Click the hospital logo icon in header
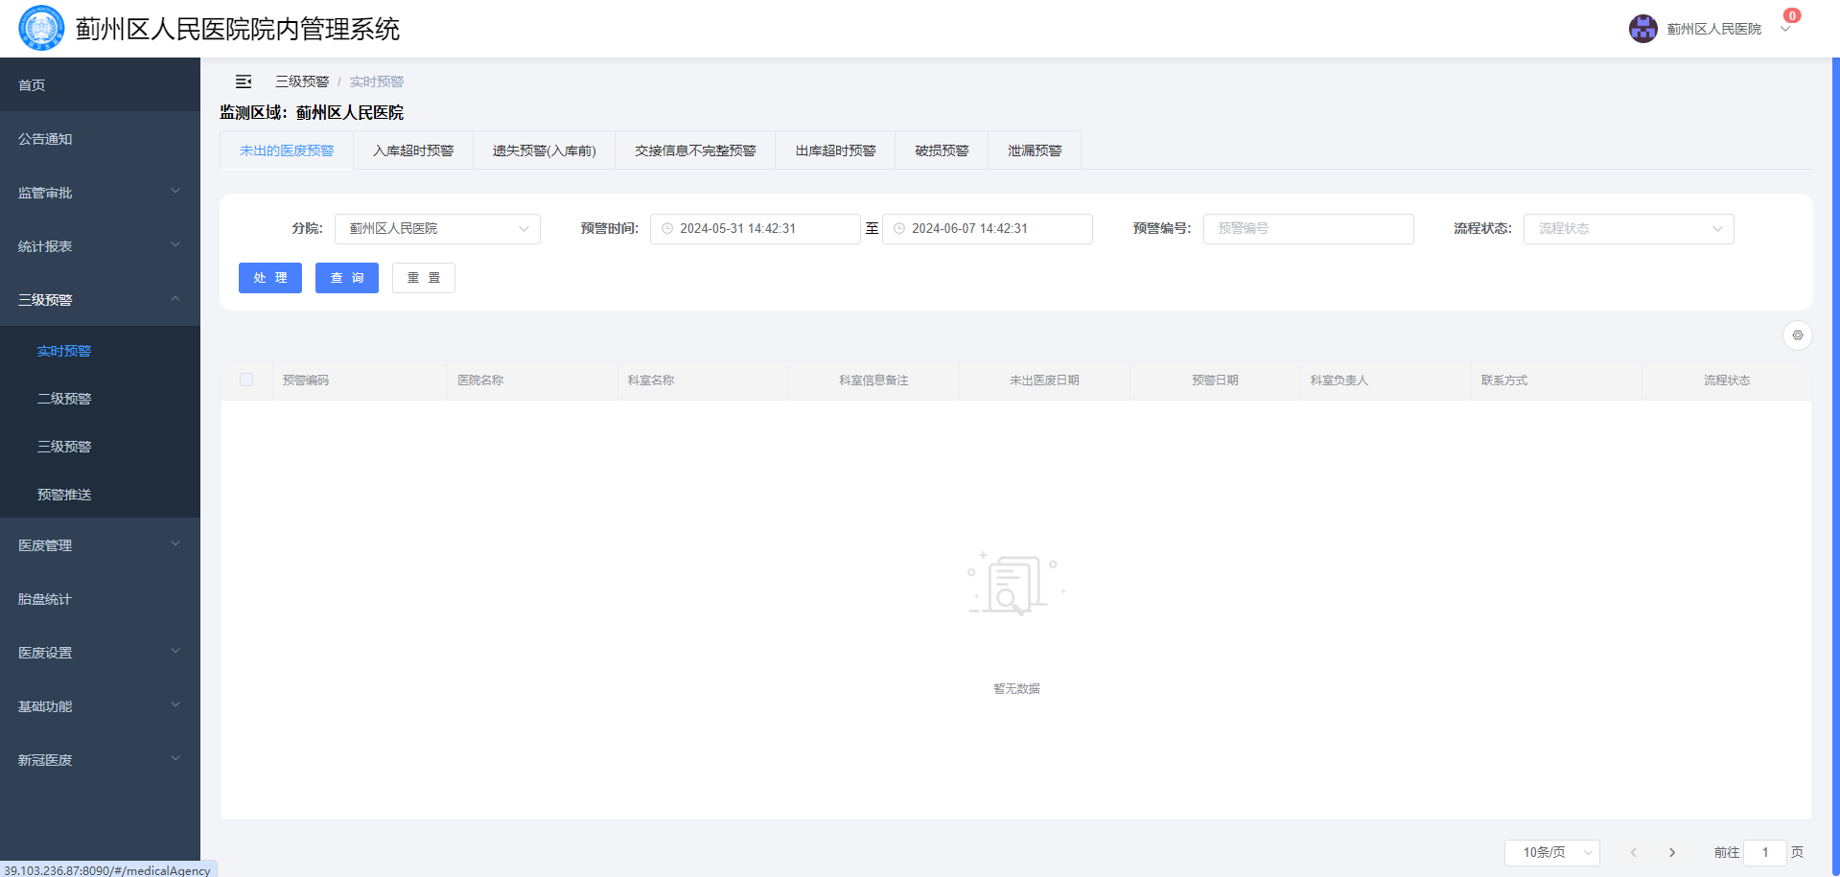Image resolution: width=1840 pixels, height=877 pixels. (41, 29)
